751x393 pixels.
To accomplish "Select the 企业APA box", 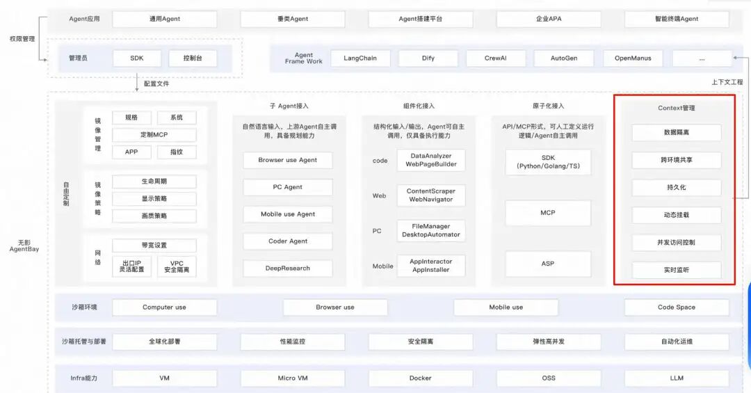I will click(x=549, y=19).
